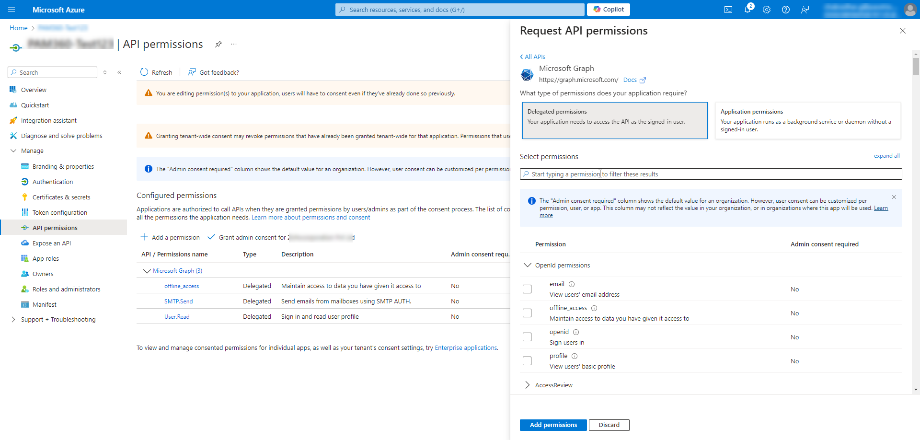Check the email permission checkbox
920x440 pixels.
(527, 289)
